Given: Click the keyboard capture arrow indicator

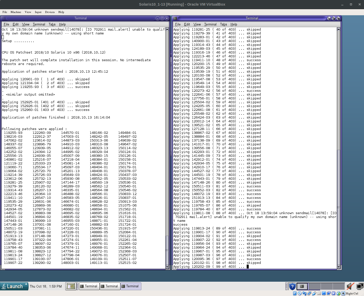Looking at the screenshot, I should tap(343, 293).
